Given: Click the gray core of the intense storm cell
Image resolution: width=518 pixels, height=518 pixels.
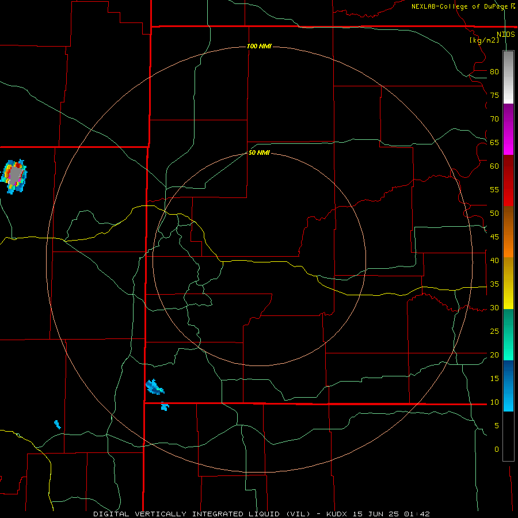Looking at the screenshot, I should pyautogui.click(x=15, y=175).
